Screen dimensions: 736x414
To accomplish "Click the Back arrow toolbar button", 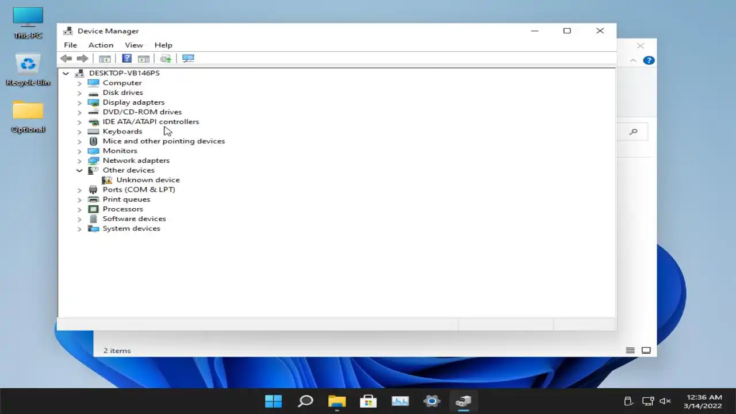I will click(66, 58).
